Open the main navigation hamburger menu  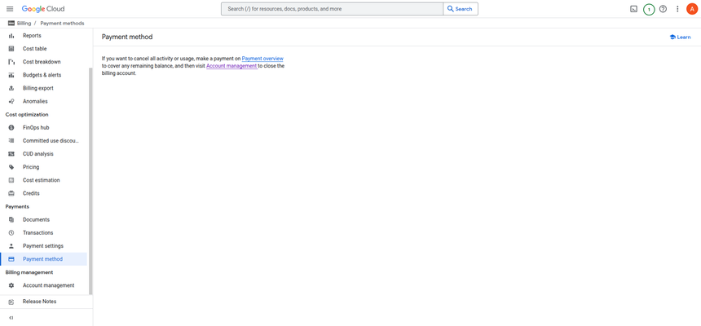click(10, 9)
